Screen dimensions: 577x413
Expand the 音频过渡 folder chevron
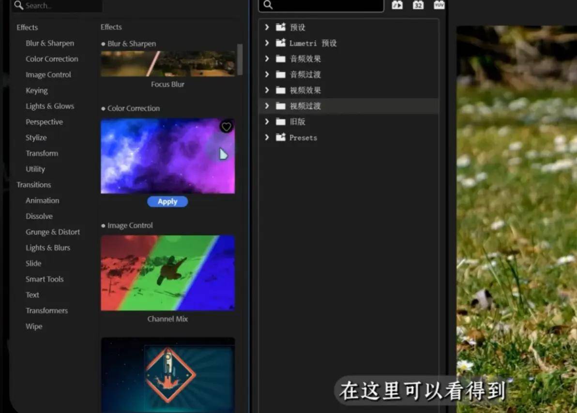pos(267,74)
